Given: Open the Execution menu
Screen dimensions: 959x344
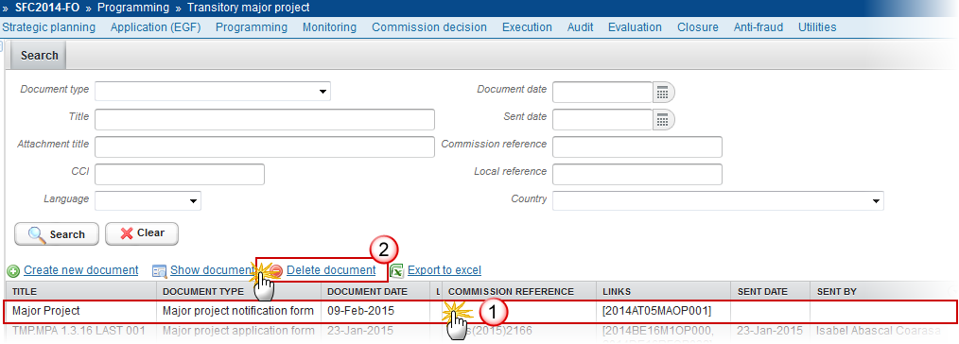Looking at the screenshot, I should (527, 27).
